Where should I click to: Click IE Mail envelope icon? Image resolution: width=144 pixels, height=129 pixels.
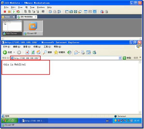click(76, 52)
